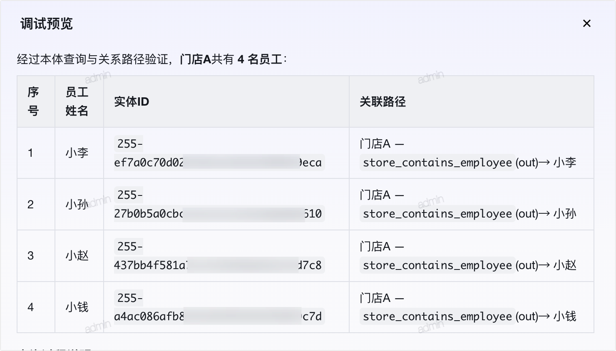Click entity ID starting with a4ac086afb8

pyautogui.click(x=219, y=307)
